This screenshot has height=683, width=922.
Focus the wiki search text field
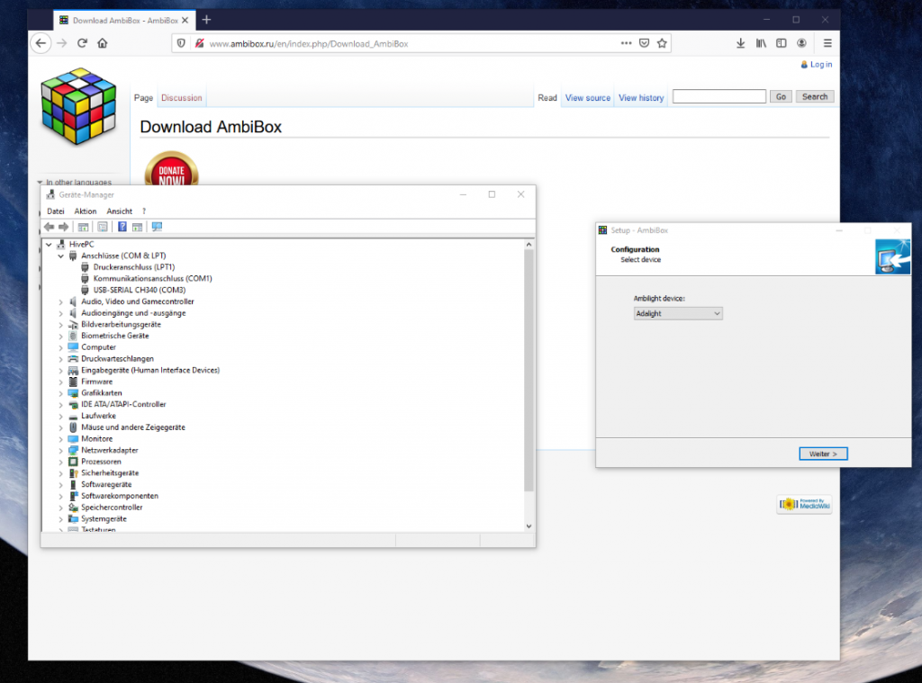click(719, 96)
